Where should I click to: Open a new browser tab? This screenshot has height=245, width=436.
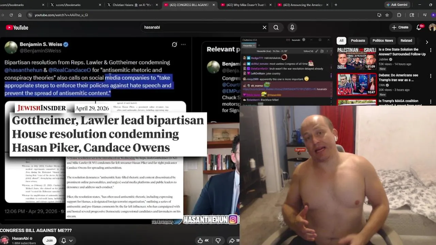point(336,5)
